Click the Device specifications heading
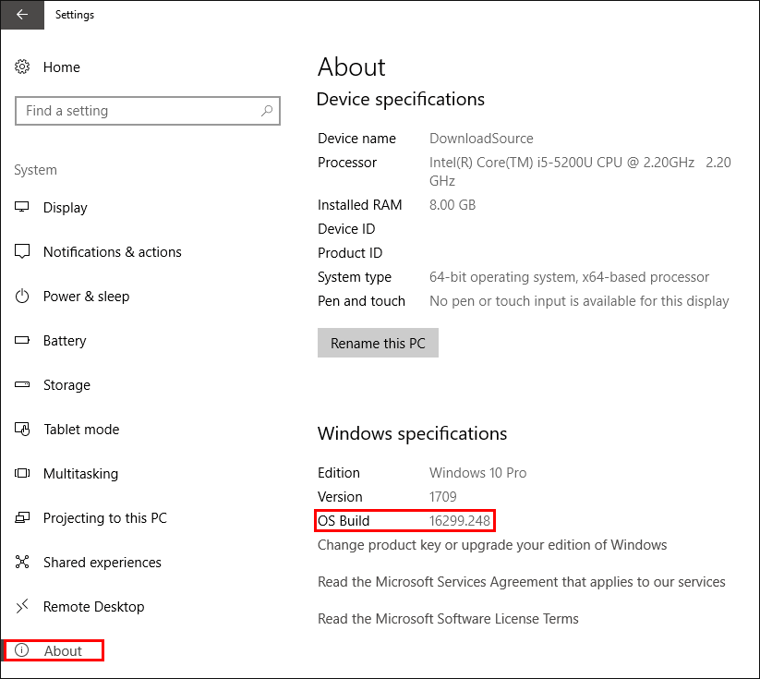 (401, 99)
